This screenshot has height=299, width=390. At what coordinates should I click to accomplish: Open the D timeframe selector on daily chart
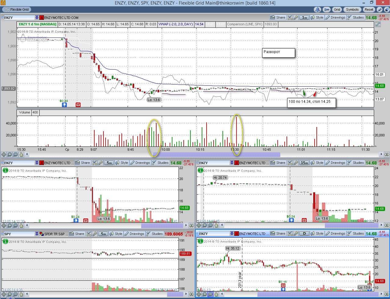[305, 234]
